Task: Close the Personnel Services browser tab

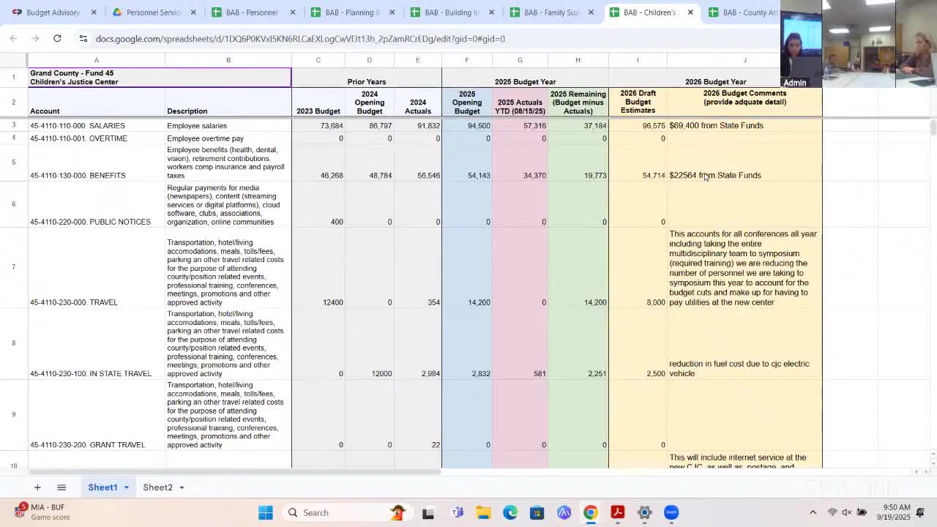Action: click(x=193, y=12)
